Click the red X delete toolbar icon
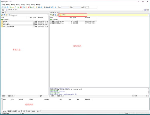 (x=28, y=7)
